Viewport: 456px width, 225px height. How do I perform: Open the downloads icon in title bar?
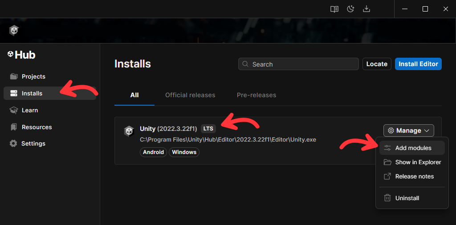pyautogui.click(x=366, y=9)
